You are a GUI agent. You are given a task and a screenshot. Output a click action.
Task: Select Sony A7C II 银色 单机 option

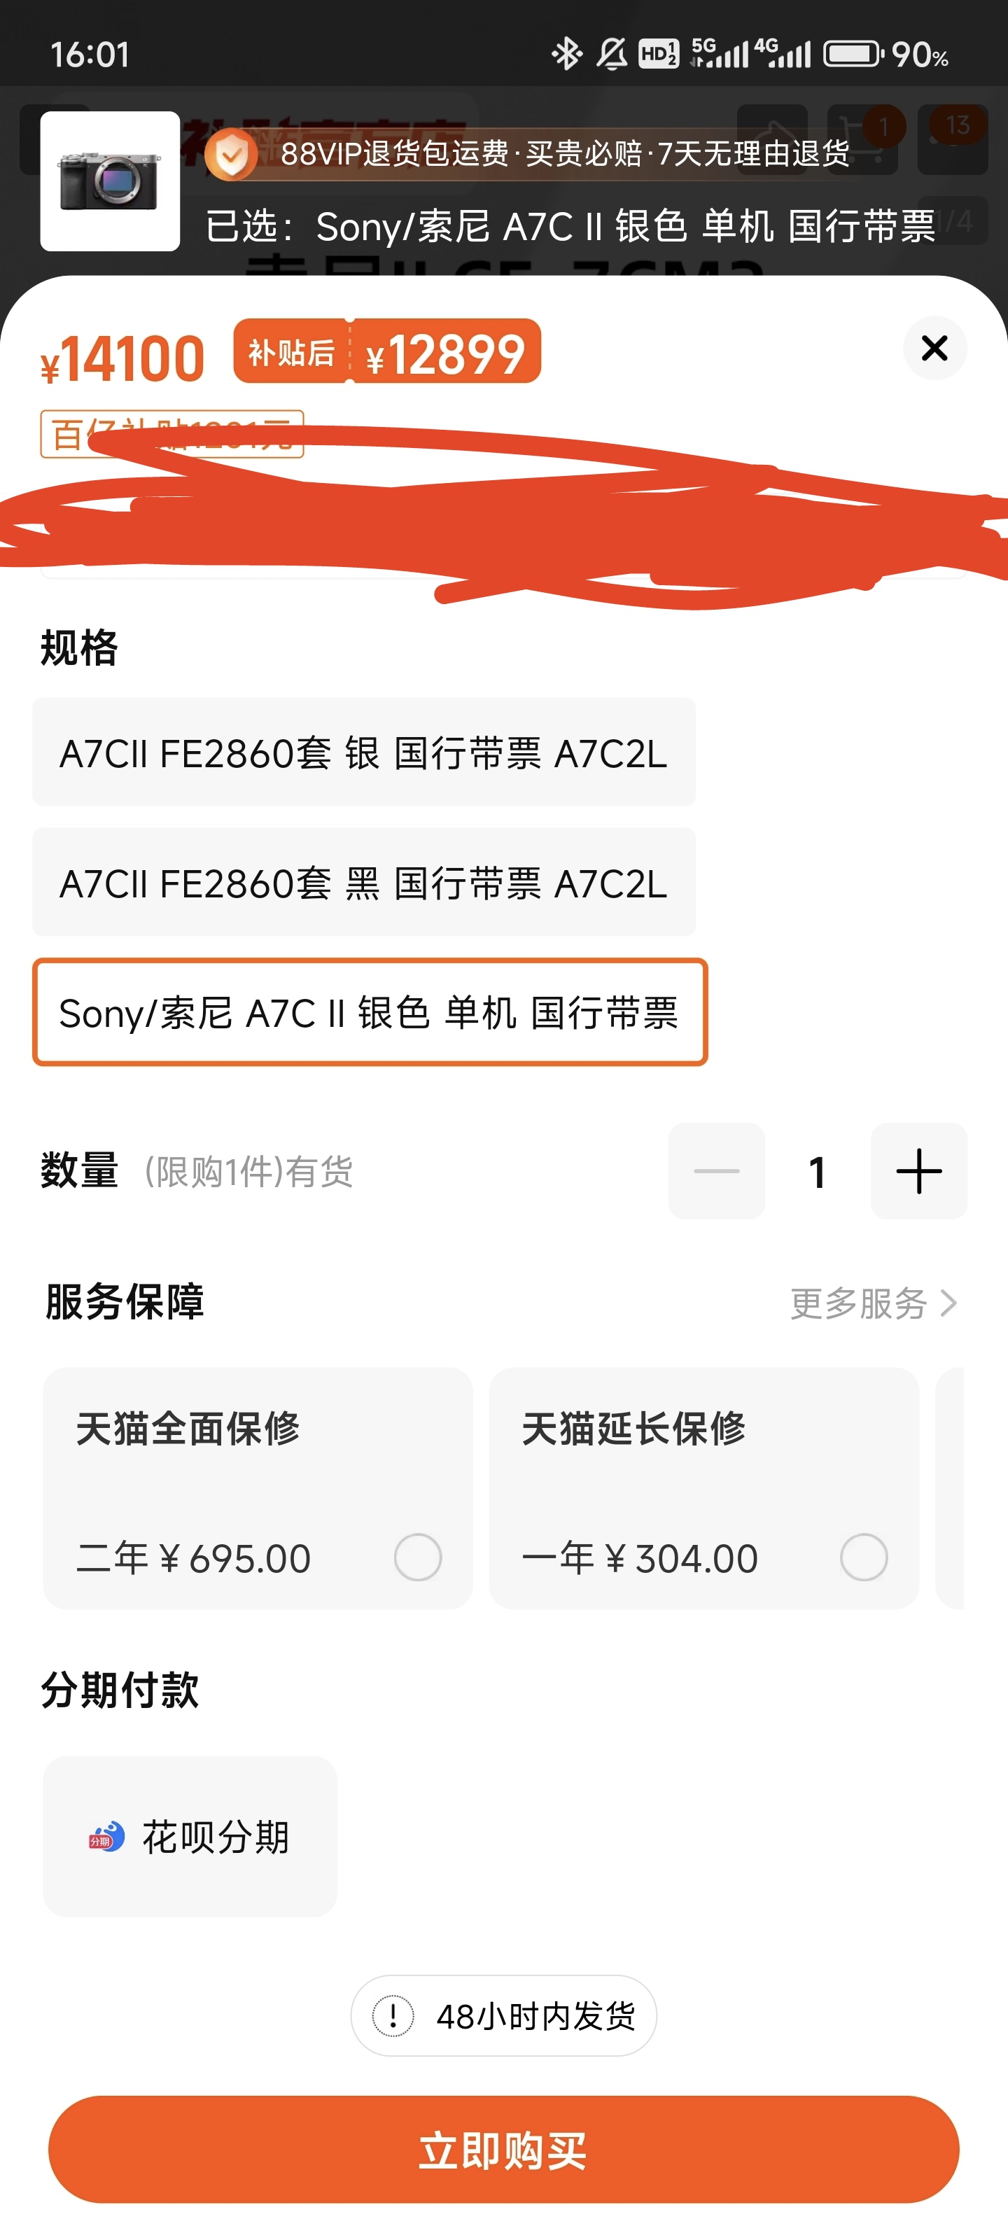tap(370, 1012)
